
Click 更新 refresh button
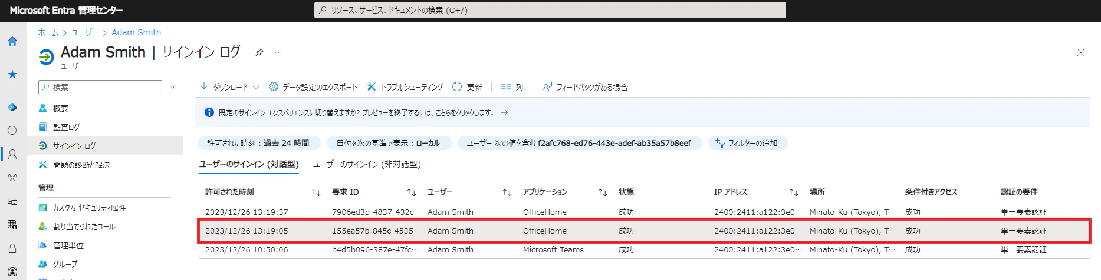tap(467, 87)
